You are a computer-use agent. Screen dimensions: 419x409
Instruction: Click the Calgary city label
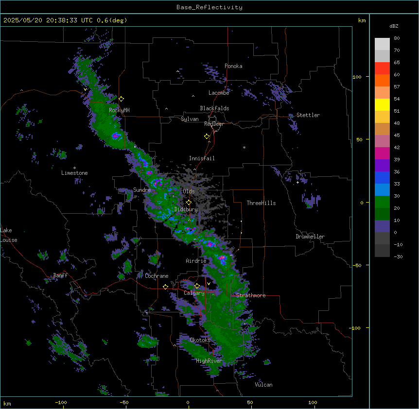(x=194, y=293)
